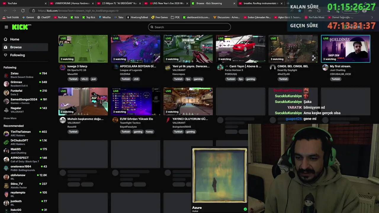Open BayatFasulyee streamer avatar
The width and height of the screenshot is (379, 213).
(x=115, y=120)
